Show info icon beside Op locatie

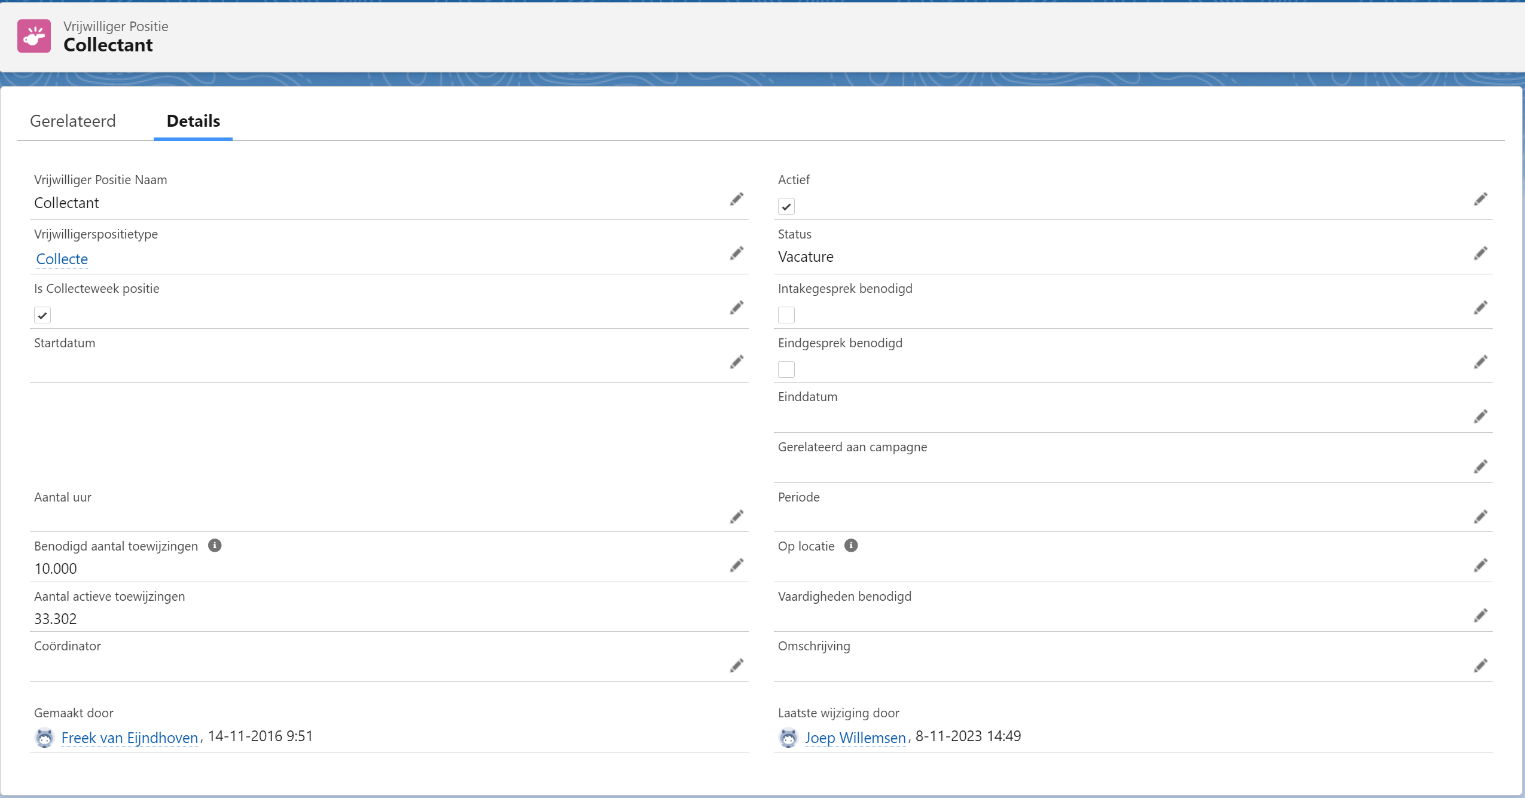pos(850,546)
